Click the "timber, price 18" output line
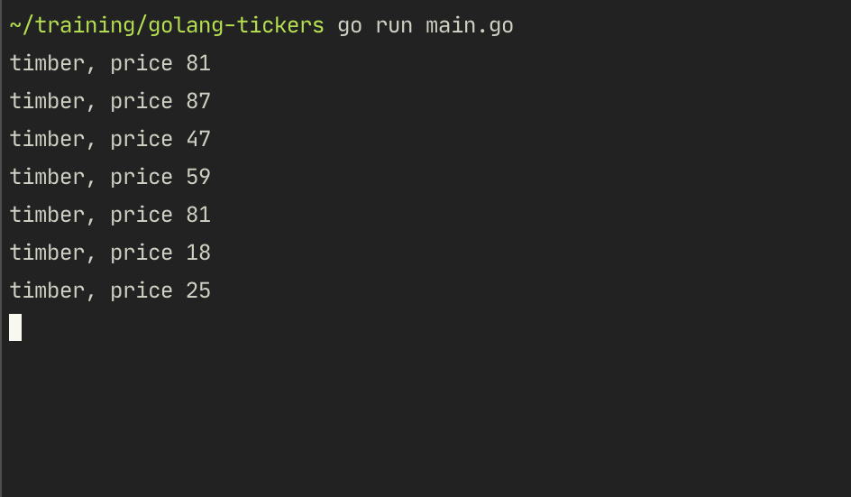Viewport: 851px width, 497px height. 110,253
